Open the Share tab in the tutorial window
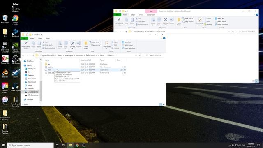The width and height of the screenshot is (263, 148). (133, 15)
